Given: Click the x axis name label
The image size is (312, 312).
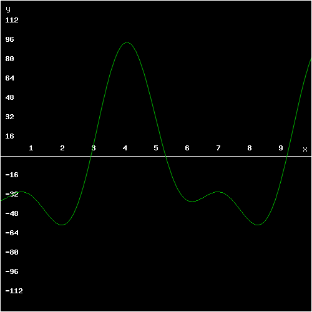Looking at the screenshot, I should point(305,150).
